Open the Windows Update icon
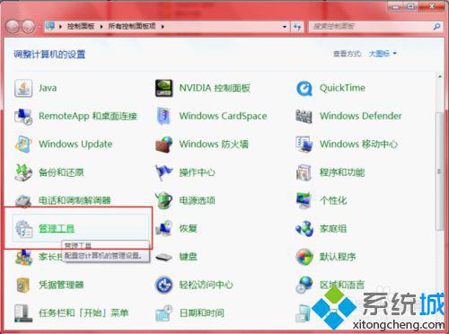The height and width of the screenshot is (334, 449). pos(23,145)
